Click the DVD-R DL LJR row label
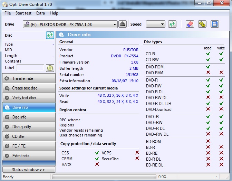The height and width of the screenshot is (181, 232). (158, 103)
